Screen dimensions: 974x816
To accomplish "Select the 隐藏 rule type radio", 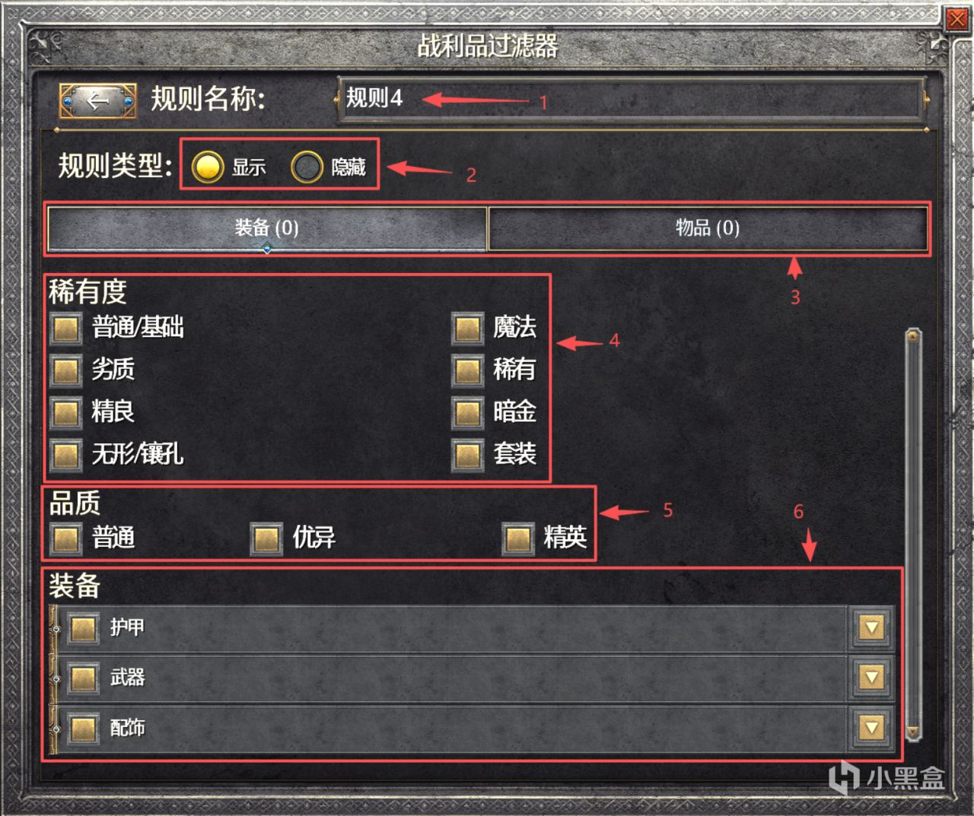I will (x=307, y=167).
